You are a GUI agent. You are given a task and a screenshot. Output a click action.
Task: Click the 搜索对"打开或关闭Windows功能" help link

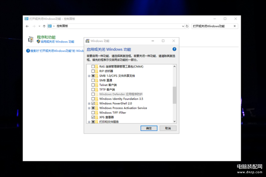click(x=57, y=51)
